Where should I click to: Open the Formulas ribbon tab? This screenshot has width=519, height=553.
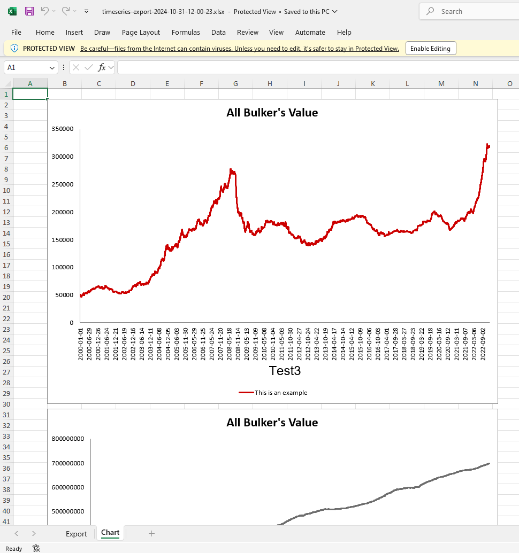pos(186,32)
